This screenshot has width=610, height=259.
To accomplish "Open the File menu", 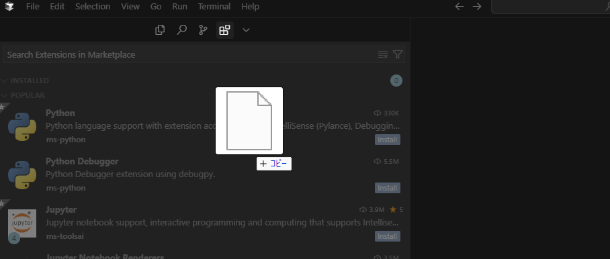I will 33,7.
